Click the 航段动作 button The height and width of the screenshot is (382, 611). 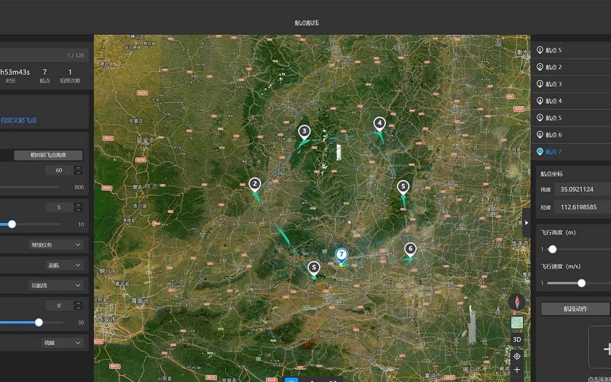click(575, 309)
